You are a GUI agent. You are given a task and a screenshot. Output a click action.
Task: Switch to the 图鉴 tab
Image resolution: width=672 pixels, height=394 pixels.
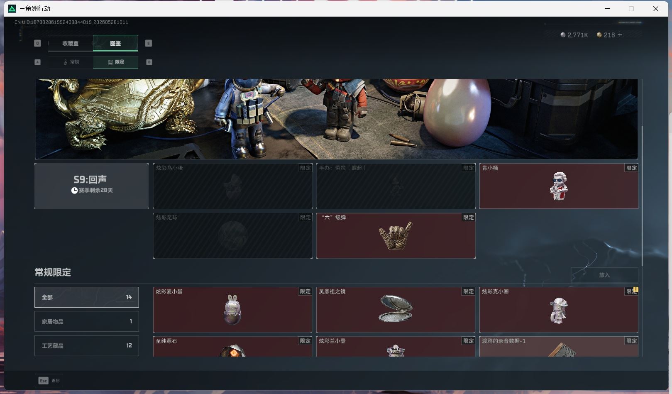[x=115, y=43]
